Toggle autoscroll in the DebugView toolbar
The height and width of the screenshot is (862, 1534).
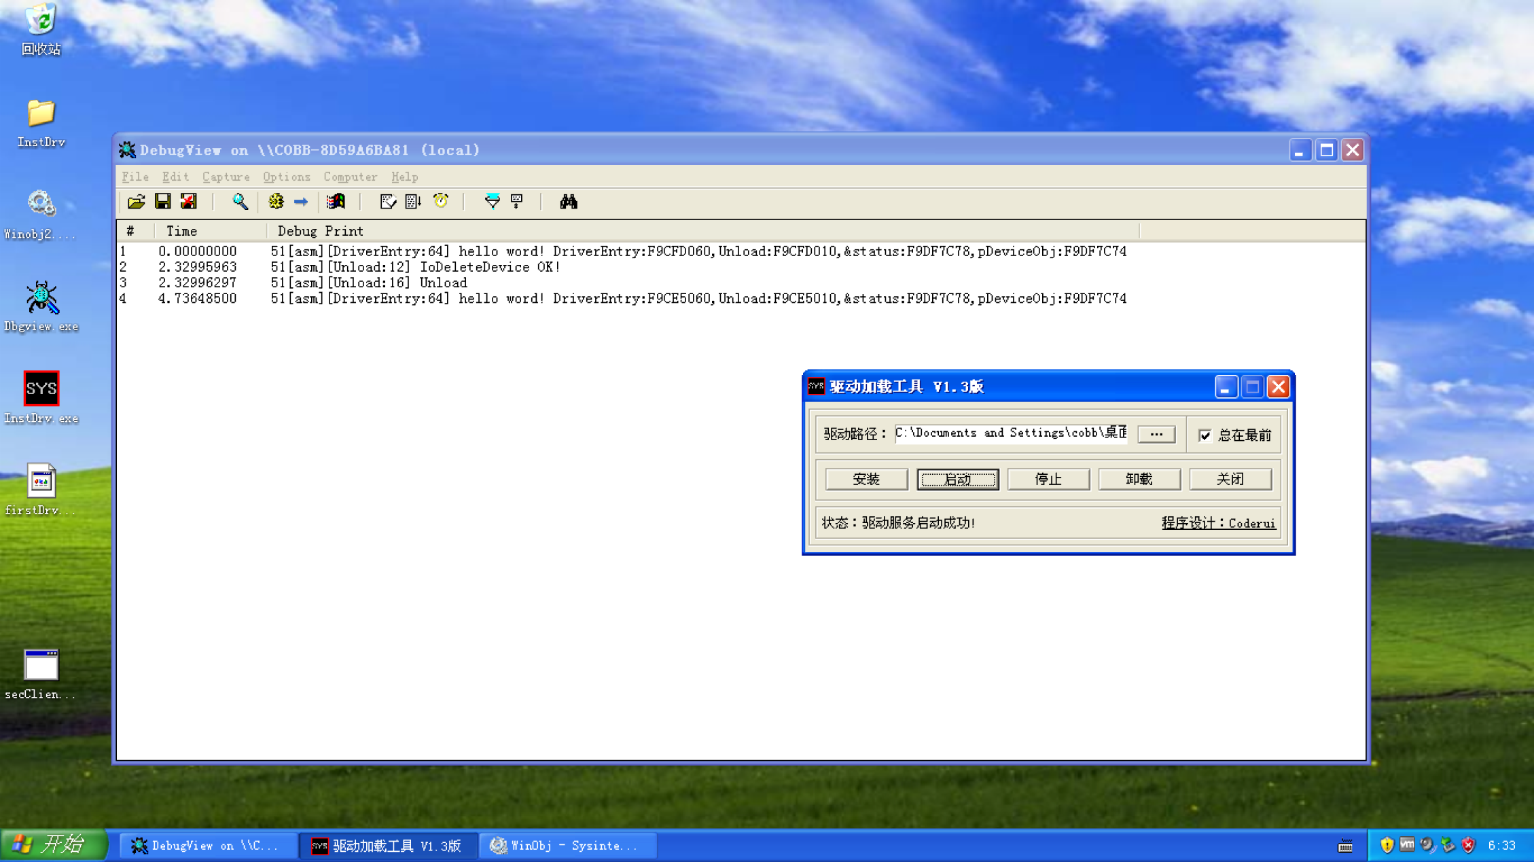point(412,202)
